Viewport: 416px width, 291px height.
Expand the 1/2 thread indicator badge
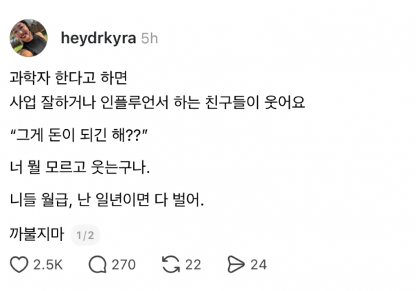click(85, 235)
